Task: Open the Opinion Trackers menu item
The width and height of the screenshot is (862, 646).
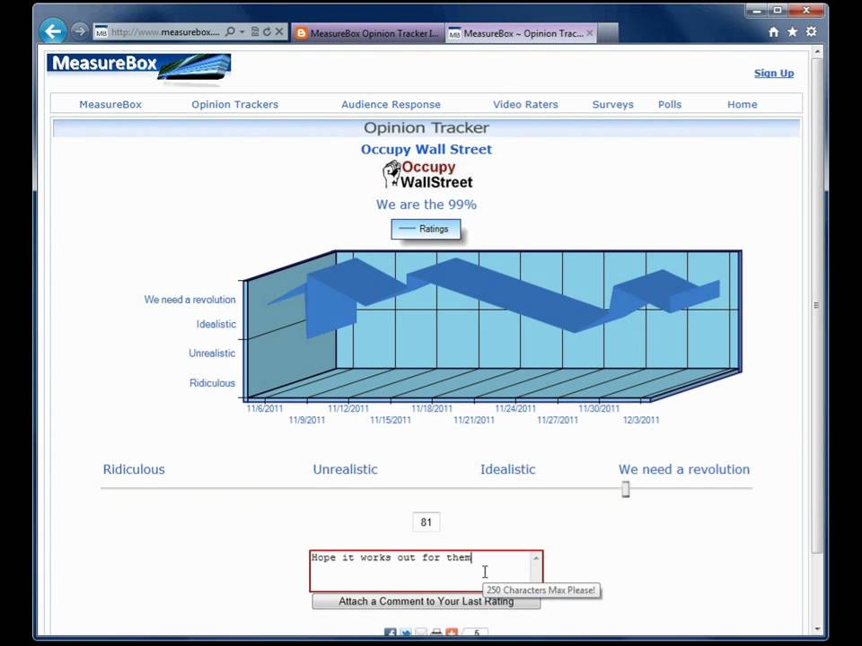Action: pyautogui.click(x=234, y=104)
